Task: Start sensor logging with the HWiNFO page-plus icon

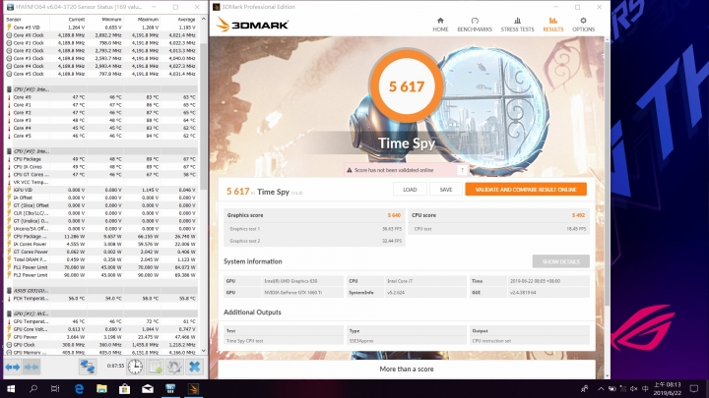Action: click(156, 367)
